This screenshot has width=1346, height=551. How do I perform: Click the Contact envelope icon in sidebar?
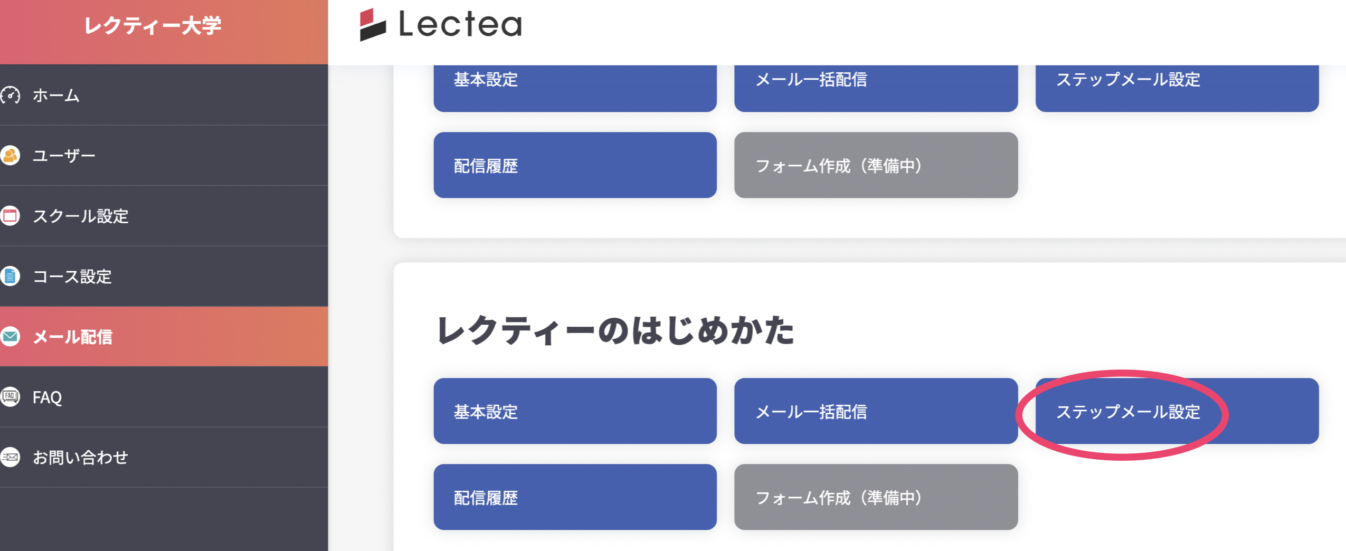10,457
